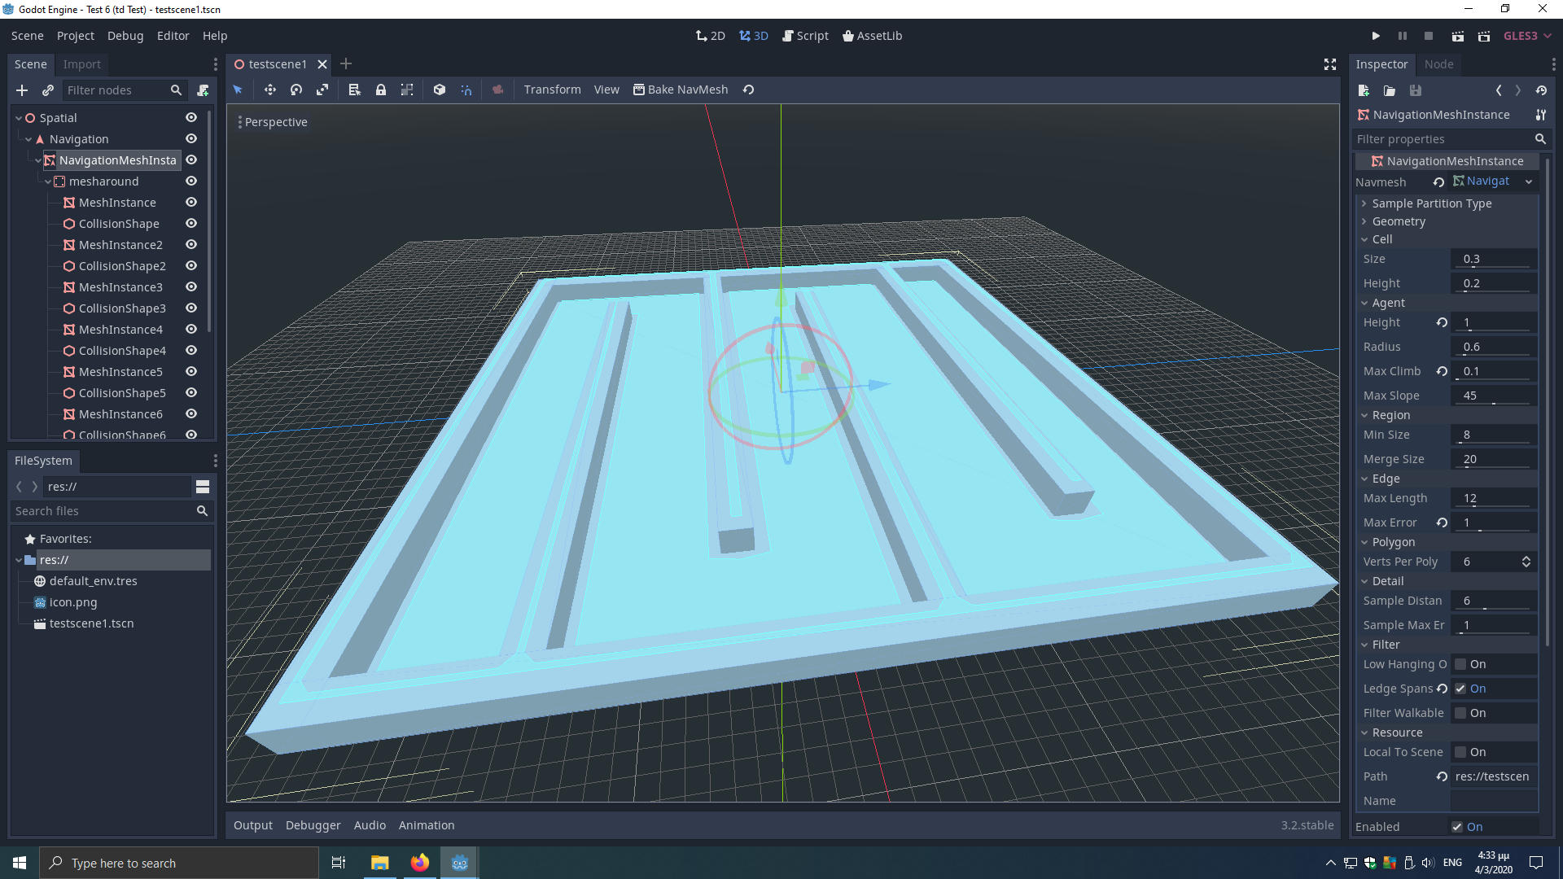
Task: Toggle visibility of mesharound node
Action: (191, 181)
